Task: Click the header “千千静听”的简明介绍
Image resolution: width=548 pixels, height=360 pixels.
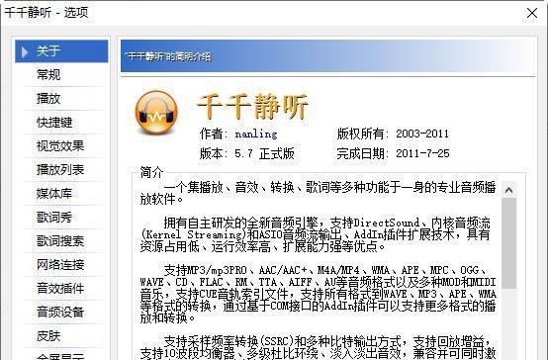Action: pyautogui.click(x=168, y=56)
